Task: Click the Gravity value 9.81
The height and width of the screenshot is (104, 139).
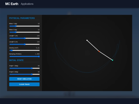Action: coord(38,48)
